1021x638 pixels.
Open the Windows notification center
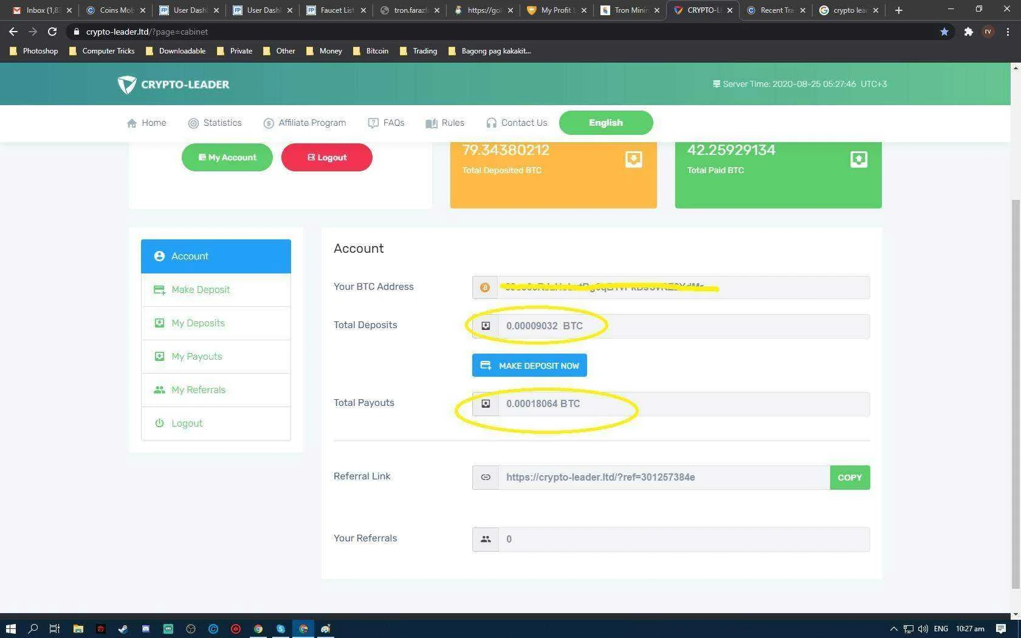coord(1001,629)
